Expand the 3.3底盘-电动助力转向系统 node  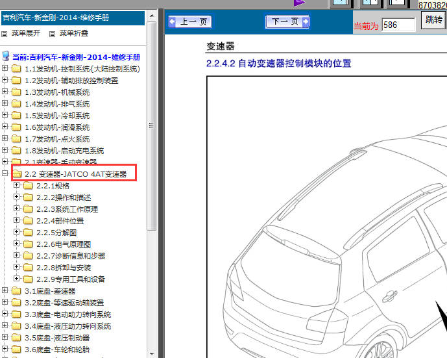5,314
